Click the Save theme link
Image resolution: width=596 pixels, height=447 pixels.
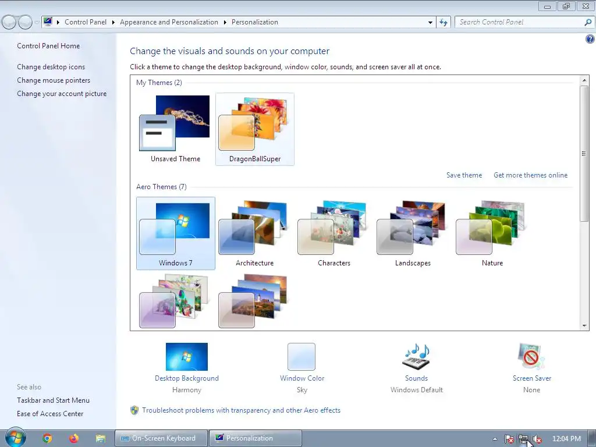coord(464,175)
